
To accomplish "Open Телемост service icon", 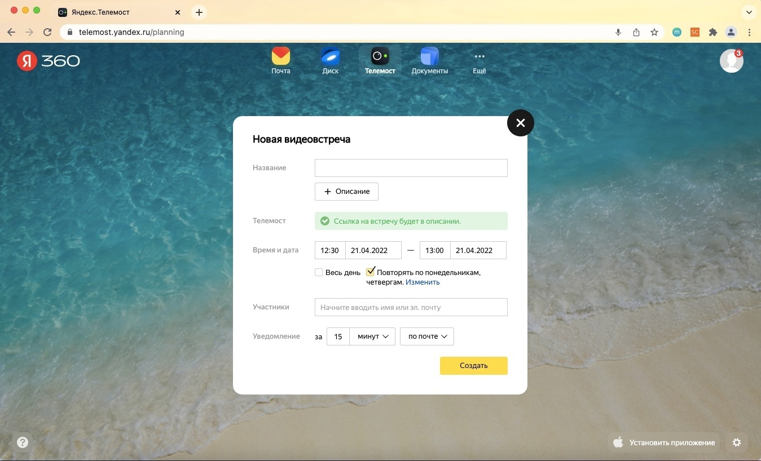I will 380,61.
